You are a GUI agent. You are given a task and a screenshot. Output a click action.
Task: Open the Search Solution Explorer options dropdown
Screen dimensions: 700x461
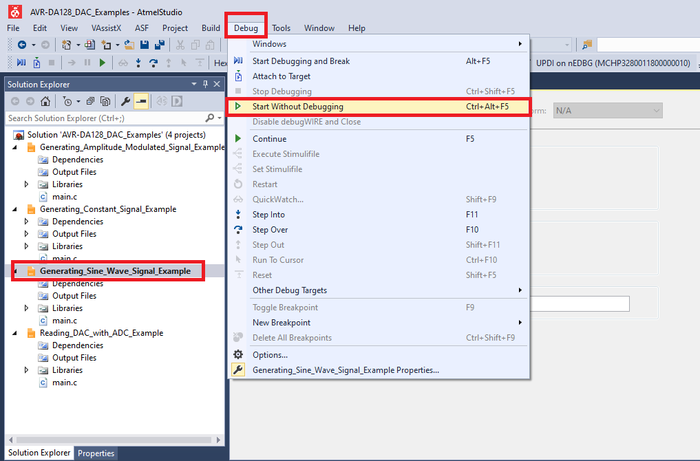tap(219, 118)
